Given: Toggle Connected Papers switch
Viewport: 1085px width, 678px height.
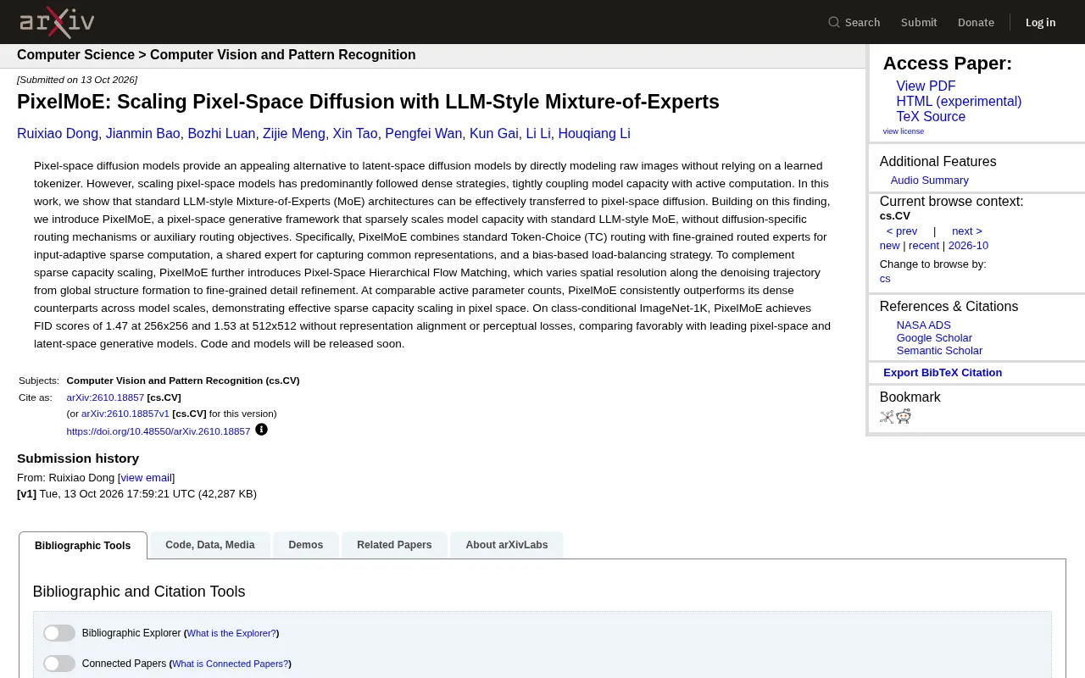Looking at the screenshot, I should (59, 664).
